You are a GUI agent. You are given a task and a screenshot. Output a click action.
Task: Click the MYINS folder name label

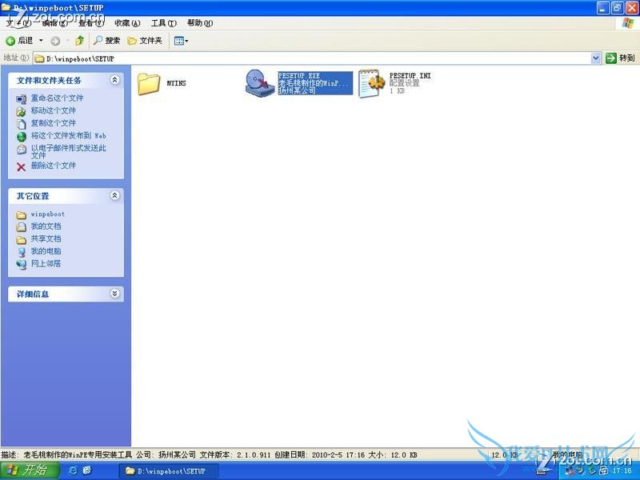point(176,83)
